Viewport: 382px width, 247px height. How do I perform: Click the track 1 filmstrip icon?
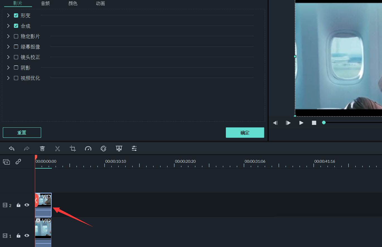[x=5, y=236]
